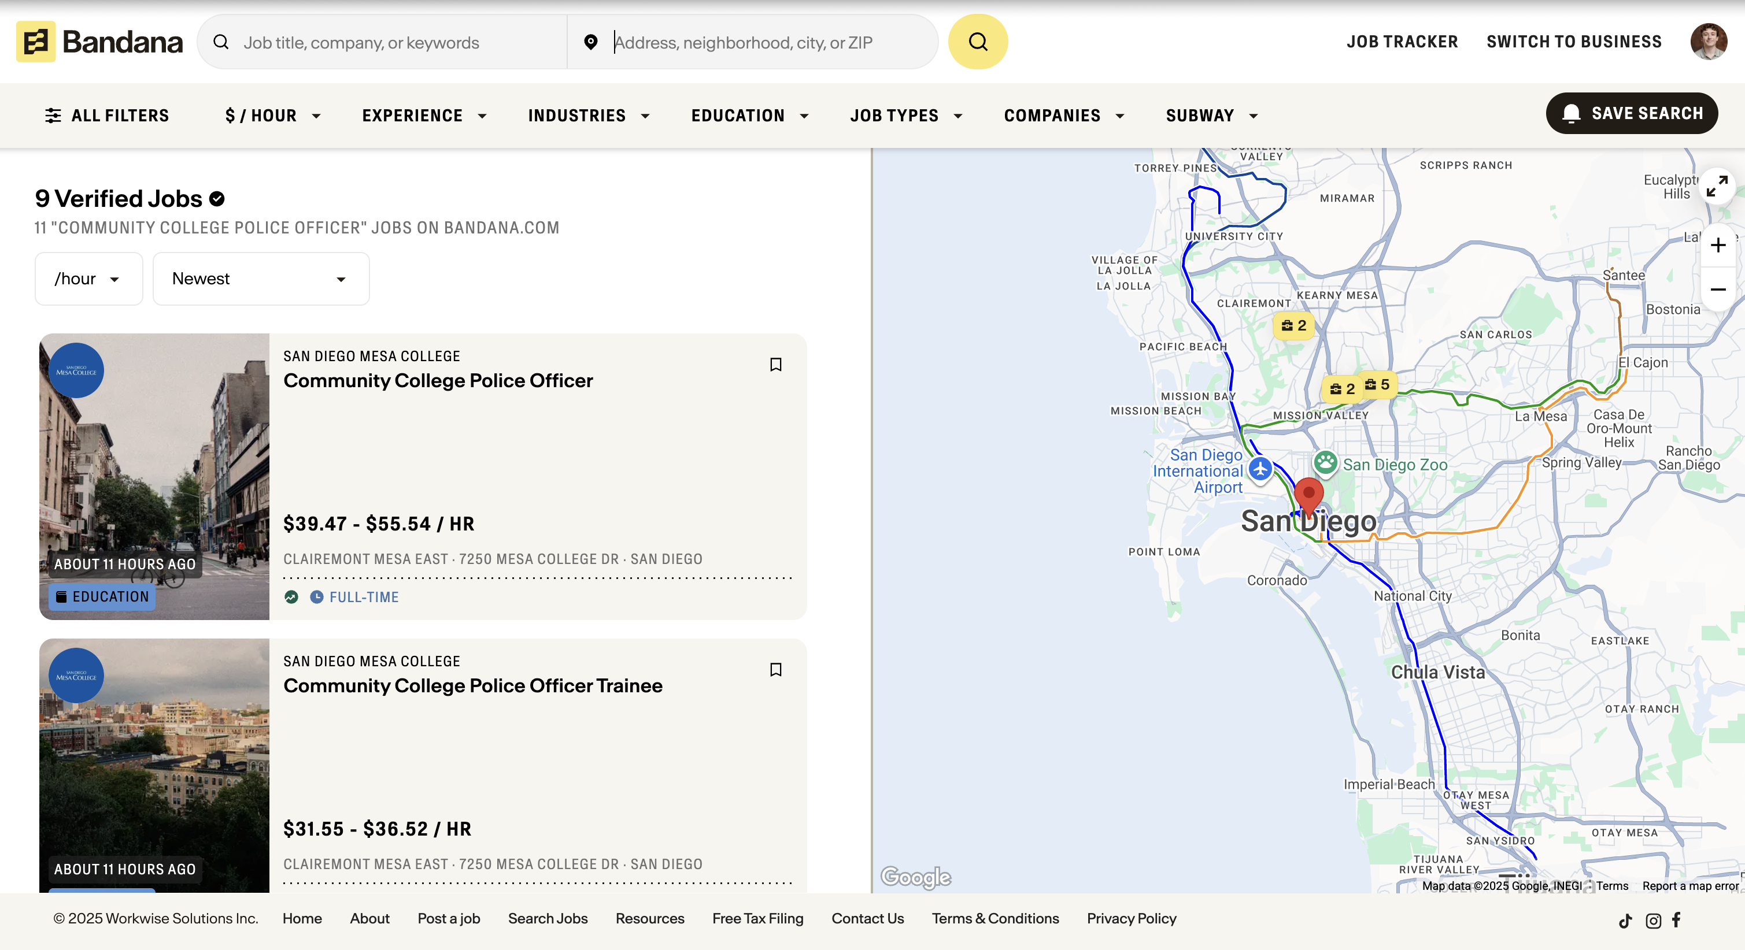Click the user profile avatar
1745x950 pixels.
pos(1708,42)
